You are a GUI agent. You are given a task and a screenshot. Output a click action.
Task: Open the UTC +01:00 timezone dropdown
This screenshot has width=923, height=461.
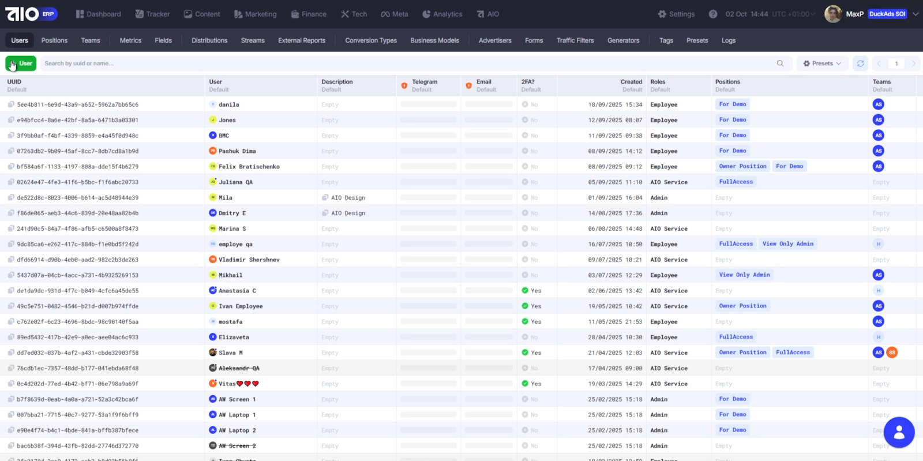(x=794, y=14)
